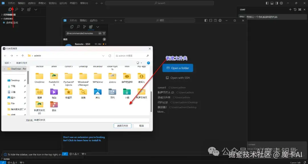Viewport: 308px width, 164px height.
Task: Click refresh icon next to address bar
Action: pos(110,56)
